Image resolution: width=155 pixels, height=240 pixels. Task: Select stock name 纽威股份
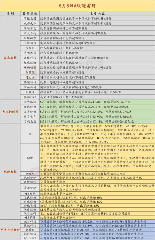(x=30, y=63)
